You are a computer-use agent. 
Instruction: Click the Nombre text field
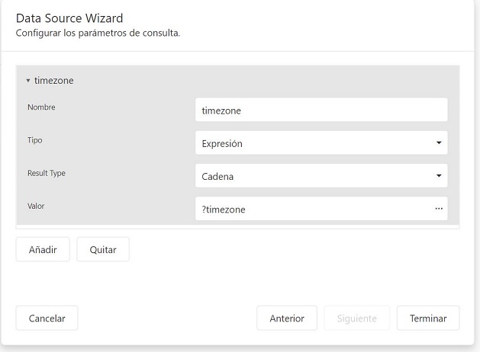click(x=321, y=110)
